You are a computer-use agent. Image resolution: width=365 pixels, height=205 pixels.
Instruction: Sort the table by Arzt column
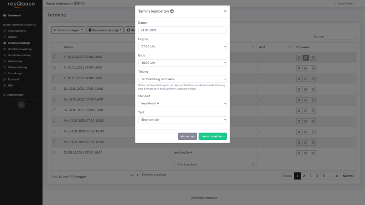click(275, 47)
